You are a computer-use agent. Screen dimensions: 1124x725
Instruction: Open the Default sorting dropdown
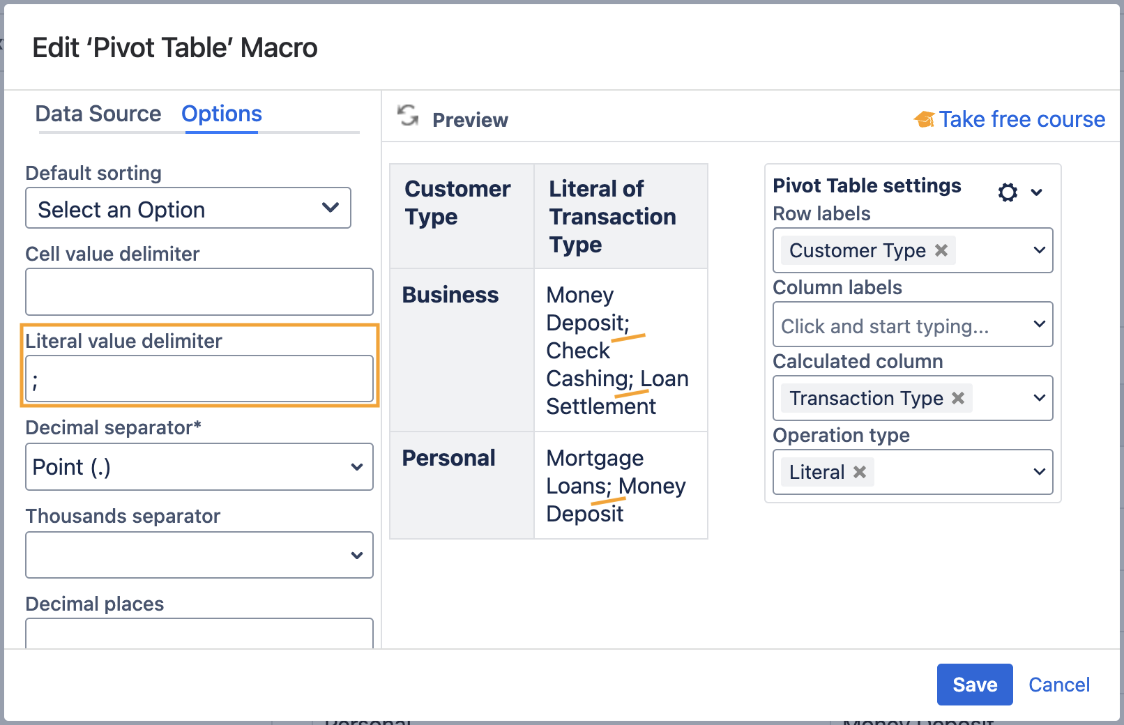[188, 208]
